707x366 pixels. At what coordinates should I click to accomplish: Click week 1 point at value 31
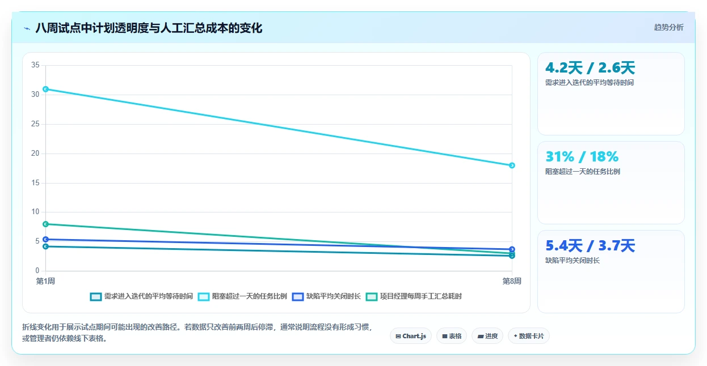tap(45, 89)
